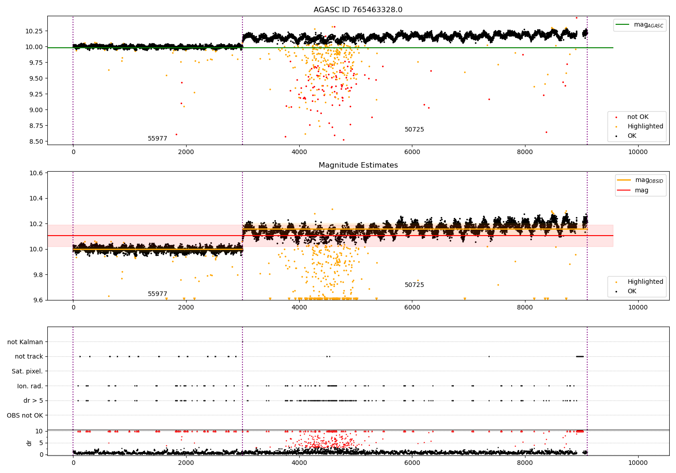The height and width of the screenshot is (473, 676).
Task: Click x-axis tick 8000 under the top plot
Action: 525,152
